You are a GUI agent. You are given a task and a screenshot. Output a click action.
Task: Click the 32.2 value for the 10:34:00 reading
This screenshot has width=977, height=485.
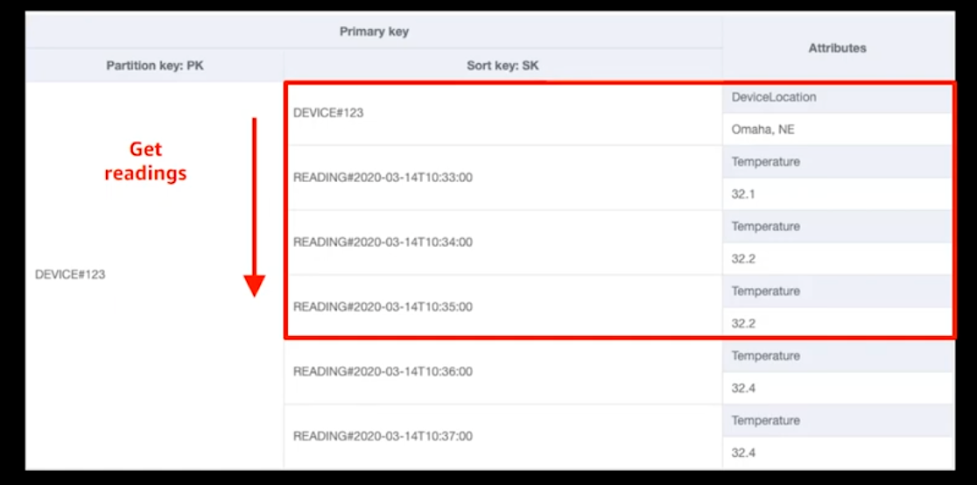click(743, 259)
